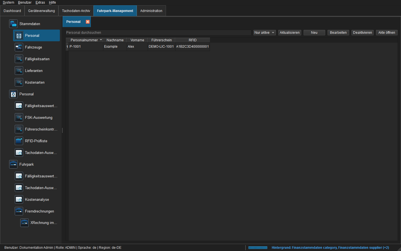The height and width of the screenshot is (251, 401).
Task: Click the Deaktivieren button
Action: [x=362, y=33]
